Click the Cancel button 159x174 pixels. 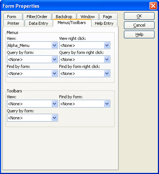(x=139, y=25)
